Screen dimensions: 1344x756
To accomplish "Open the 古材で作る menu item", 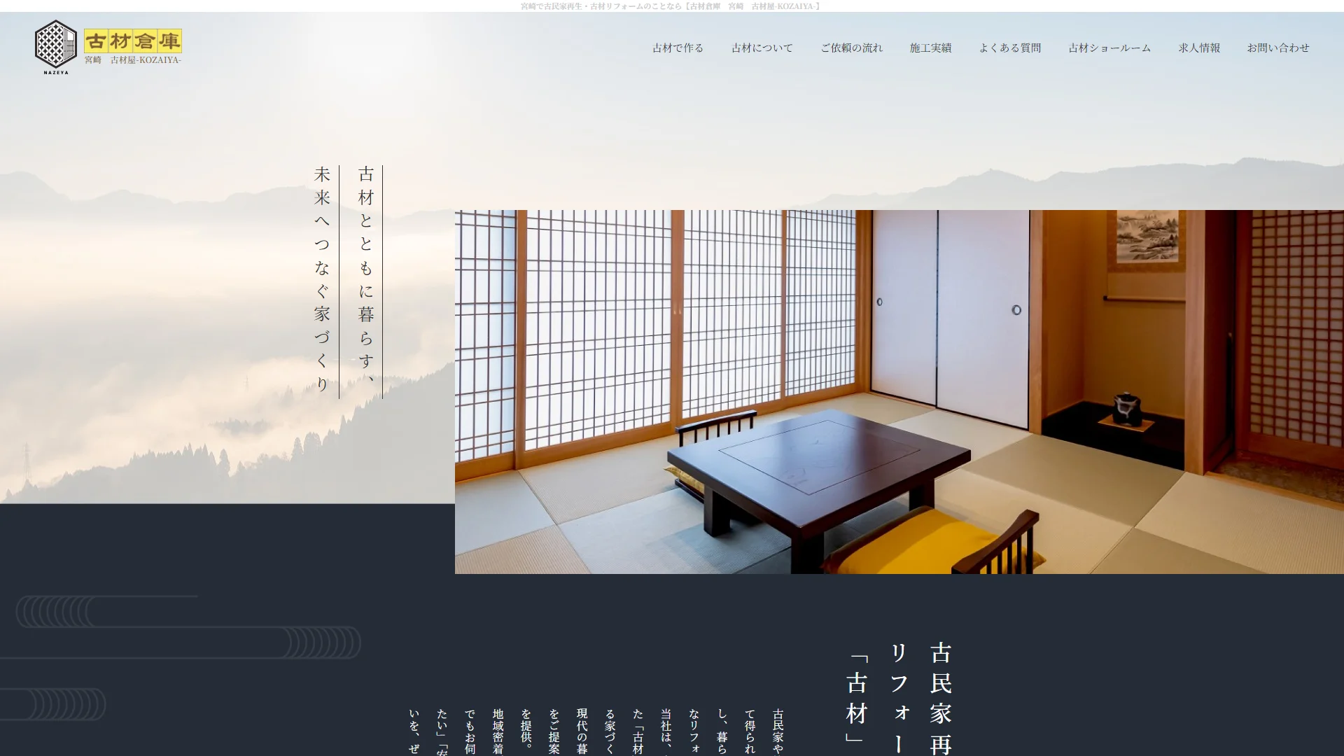I will [678, 48].
